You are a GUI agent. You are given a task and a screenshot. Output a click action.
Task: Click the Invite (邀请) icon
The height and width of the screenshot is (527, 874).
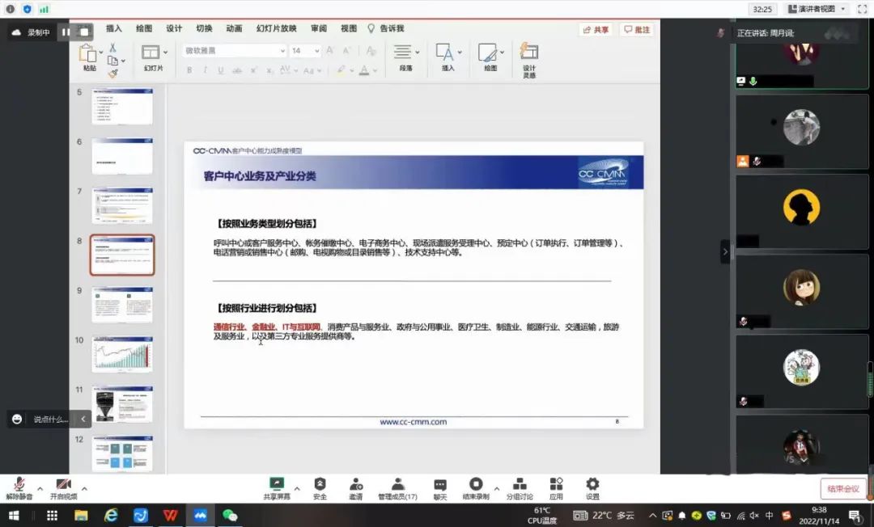coord(356,483)
